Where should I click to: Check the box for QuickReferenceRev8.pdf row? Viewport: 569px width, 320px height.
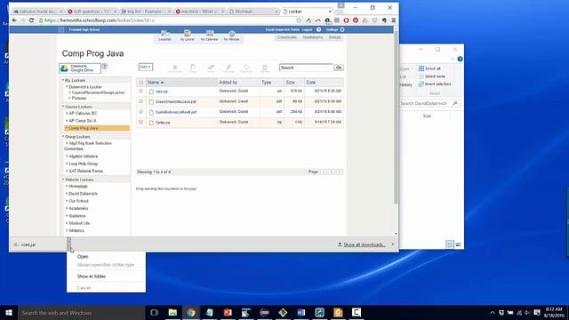coord(140,112)
